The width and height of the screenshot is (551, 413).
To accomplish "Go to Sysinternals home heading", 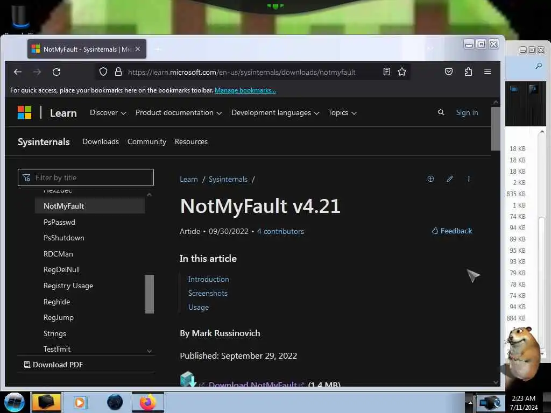I will click(x=44, y=142).
